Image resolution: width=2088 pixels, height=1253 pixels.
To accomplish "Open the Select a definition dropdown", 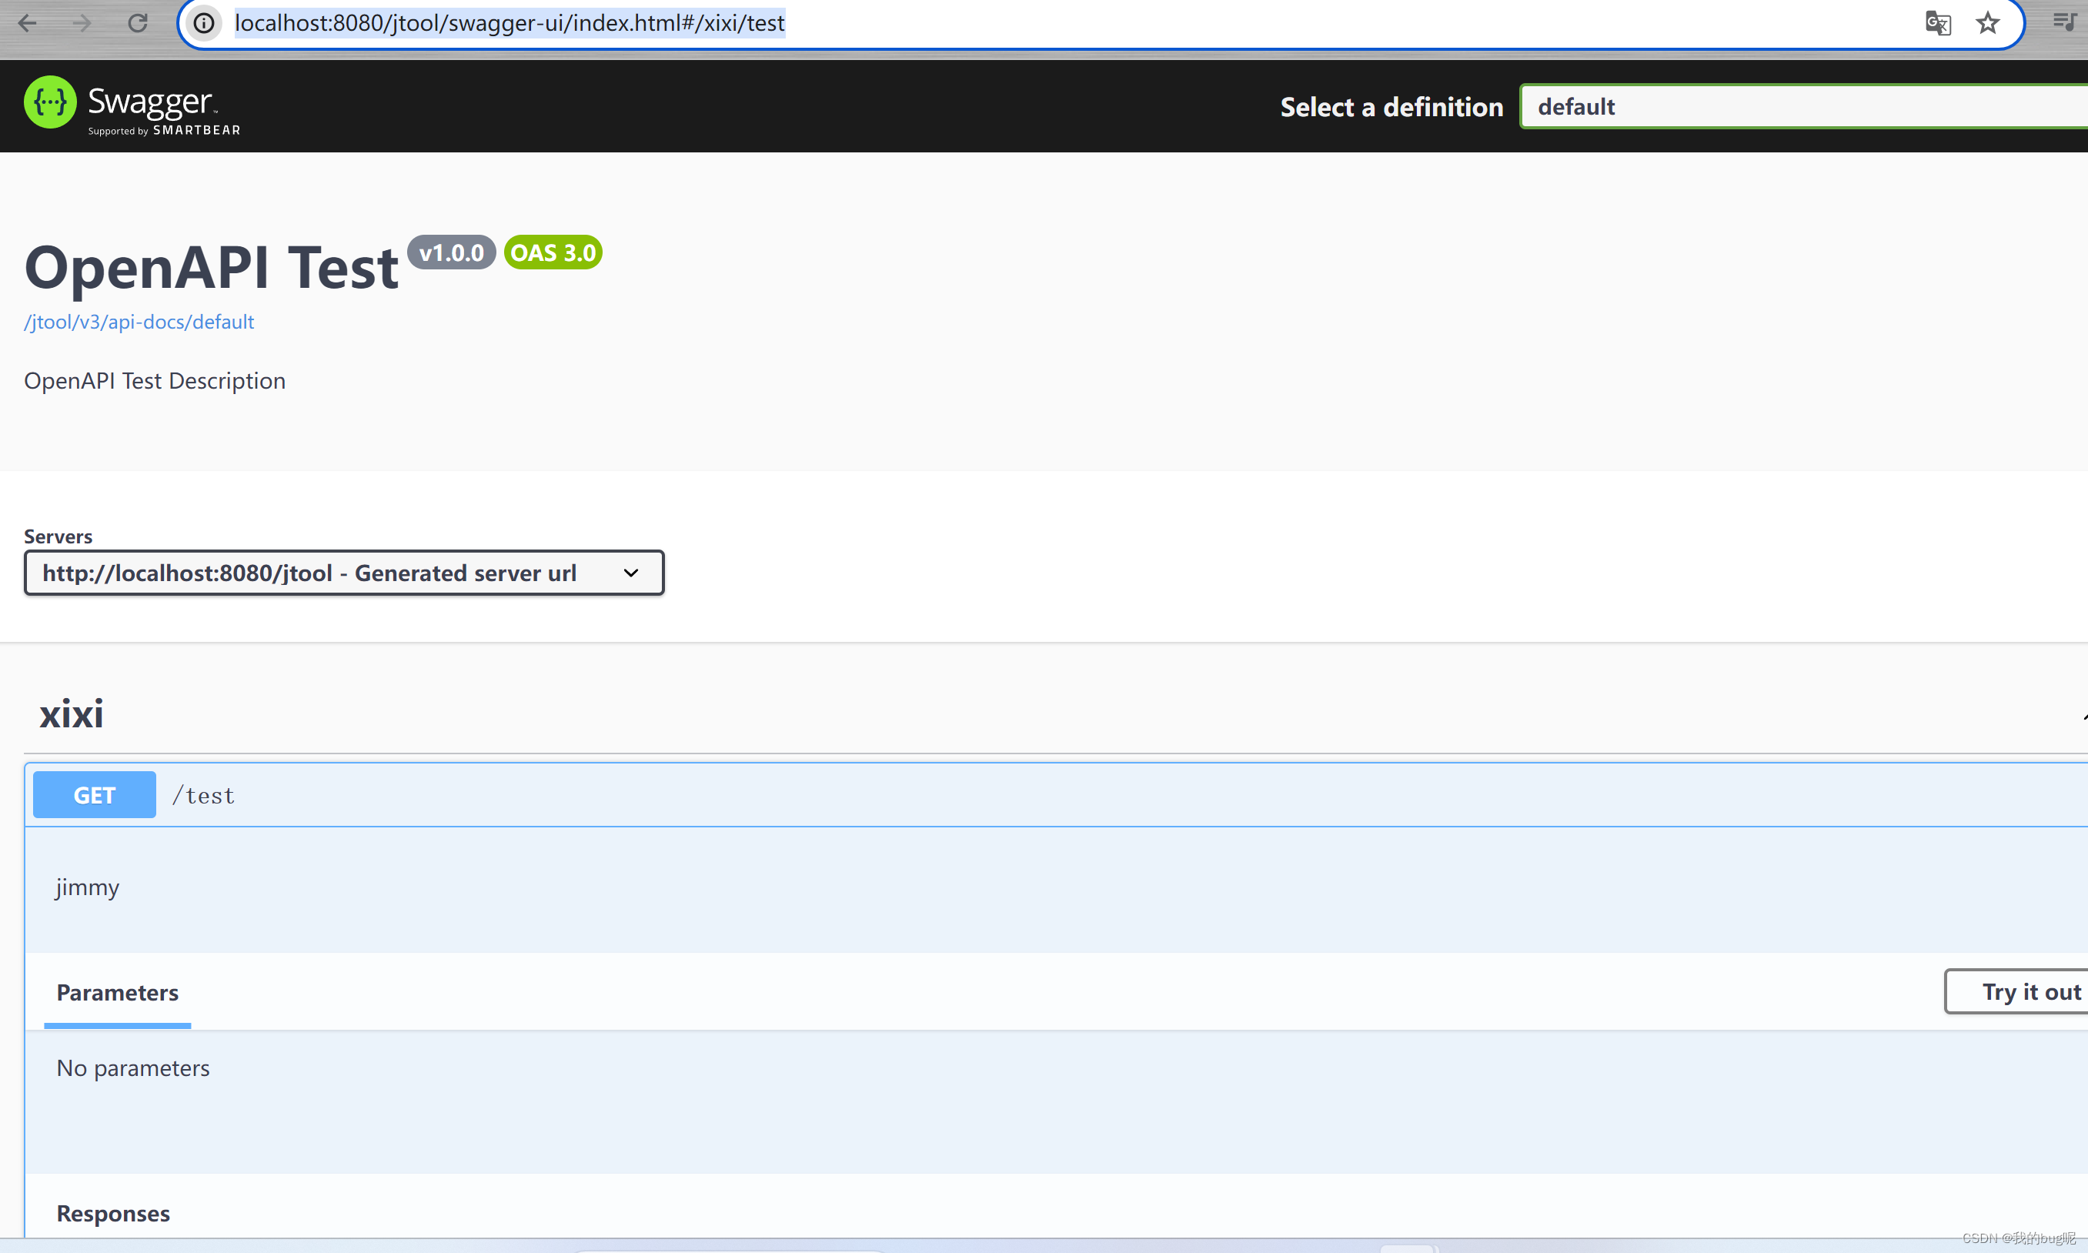I will 1803,106.
